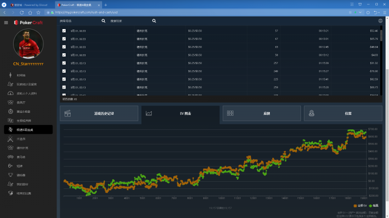Open the 游戏历史记录 tab
The width and height of the screenshot is (389, 218).
point(99,113)
